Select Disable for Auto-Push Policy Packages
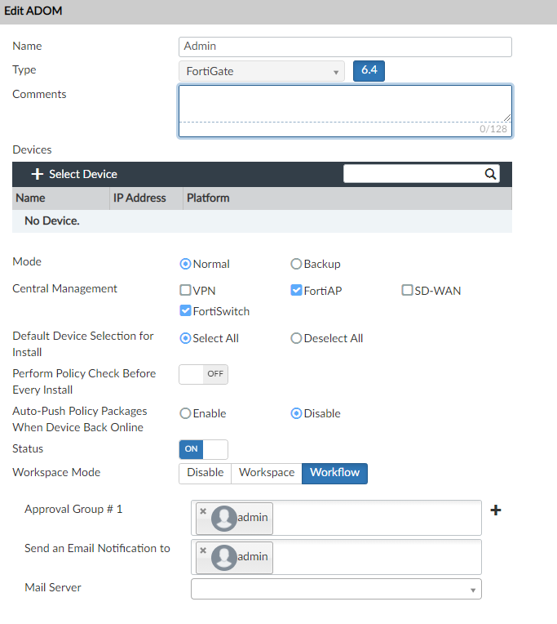The image size is (557, 624). tap(296, 413)
